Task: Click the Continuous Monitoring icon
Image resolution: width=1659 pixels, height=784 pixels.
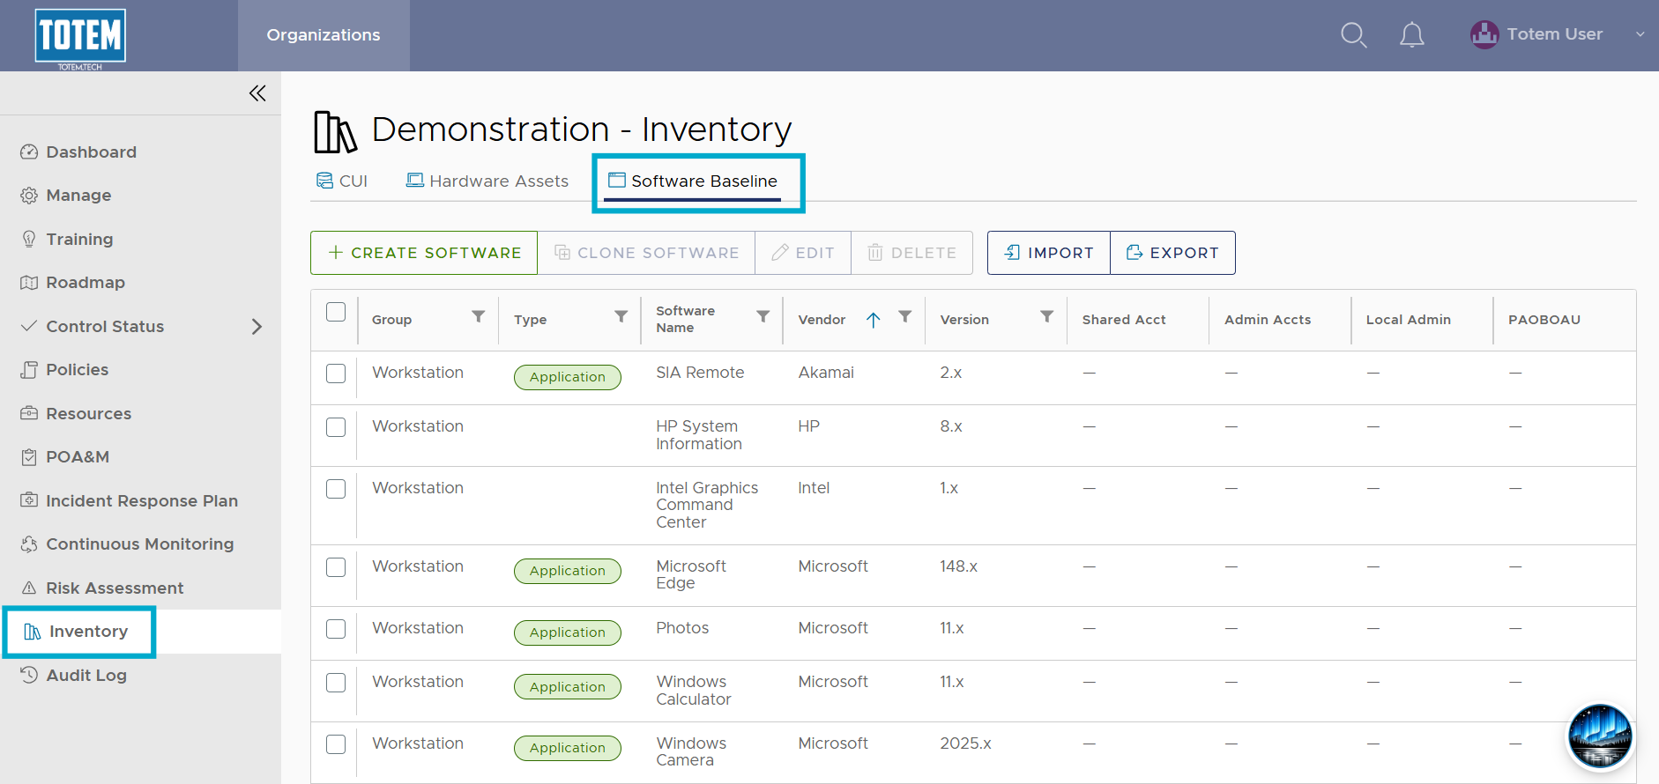Action: tap(29, 544)
